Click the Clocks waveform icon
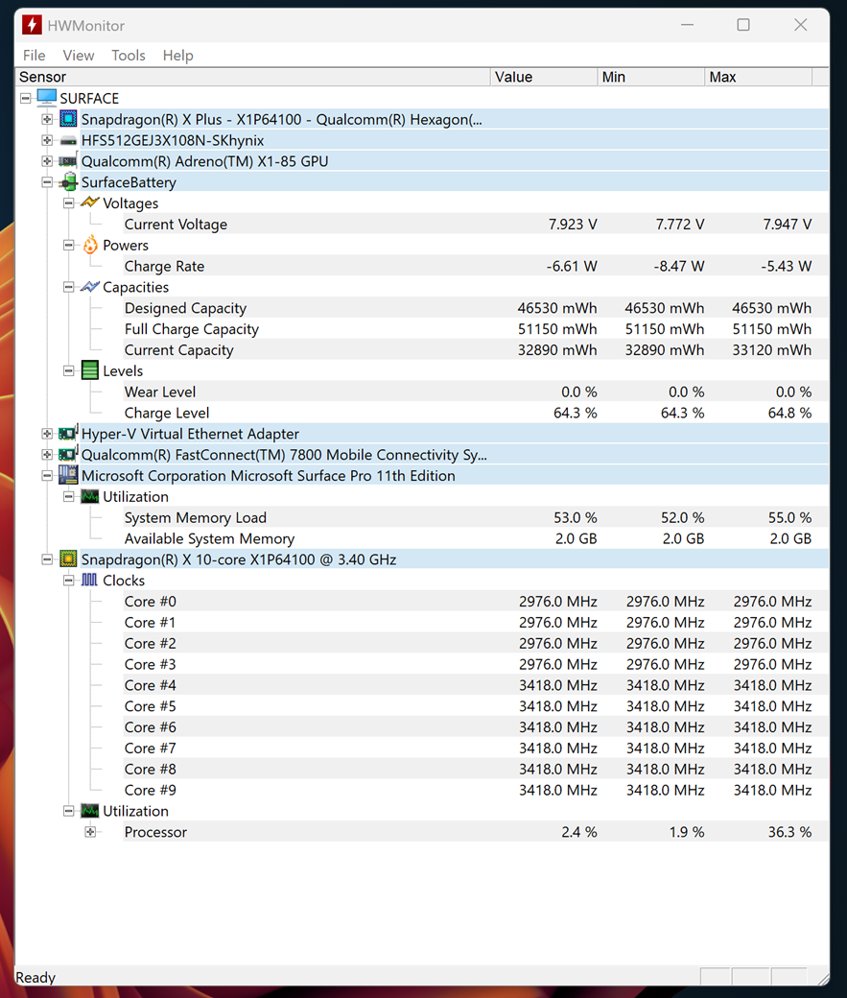Screen dimensions: 847x998 [90, 581]
